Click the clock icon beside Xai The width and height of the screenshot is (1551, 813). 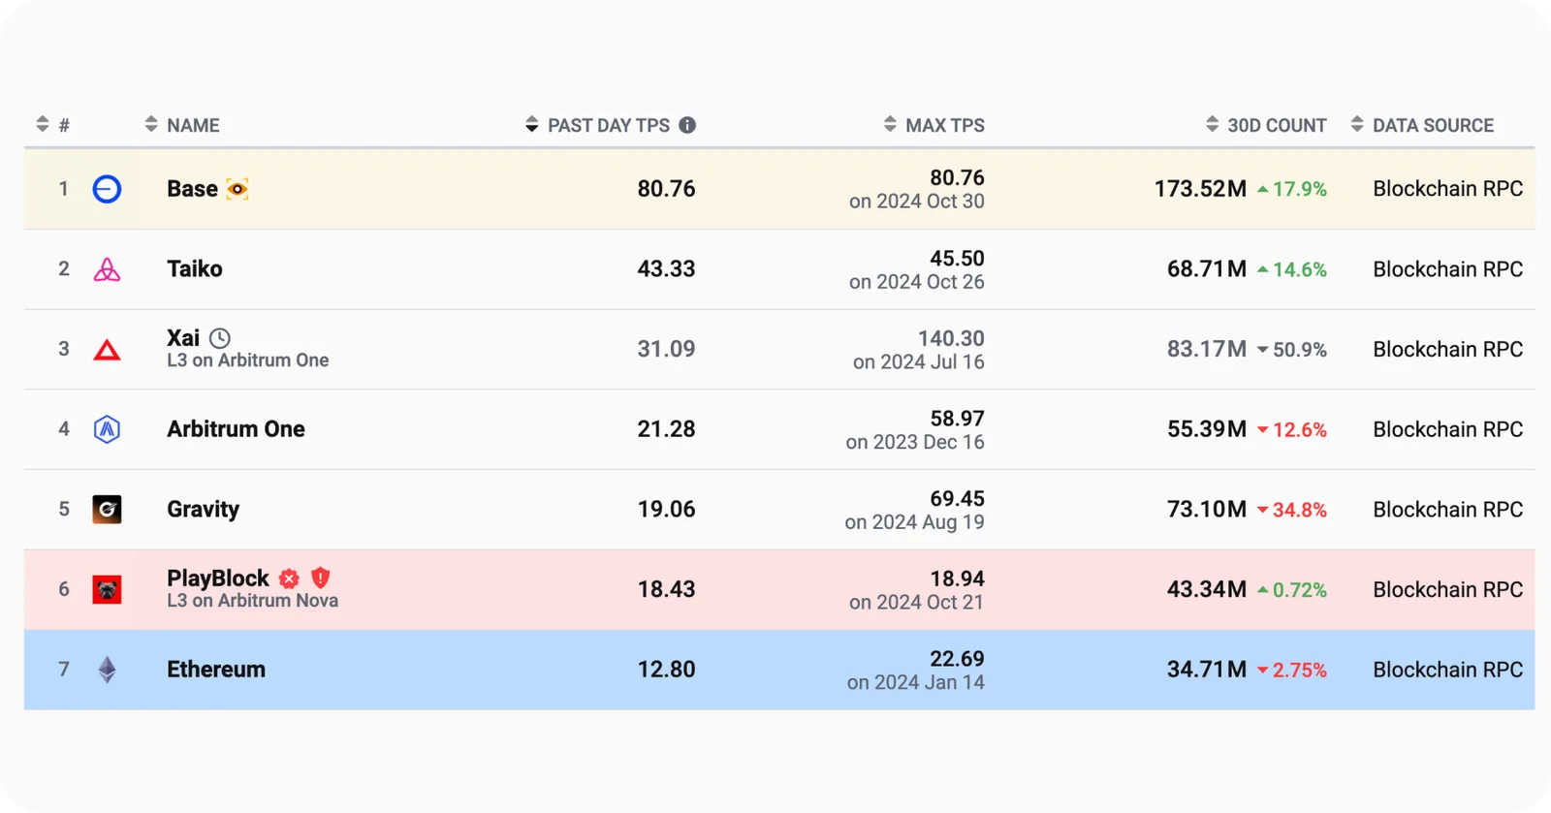(x=220, y=338)
